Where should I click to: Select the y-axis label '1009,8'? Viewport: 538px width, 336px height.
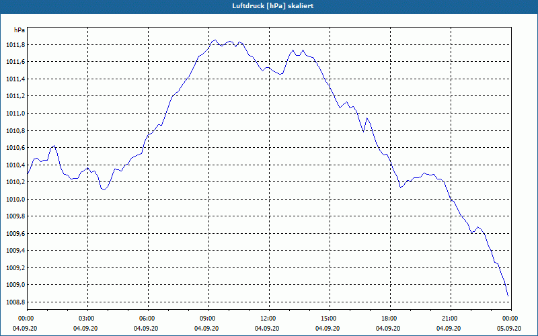pos(15,216)
